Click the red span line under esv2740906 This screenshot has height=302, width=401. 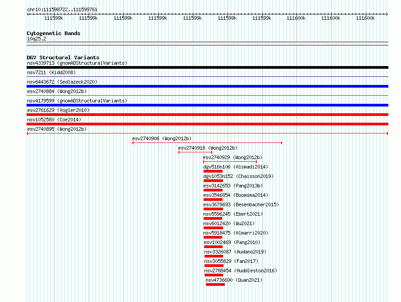[x=207, y=143]
